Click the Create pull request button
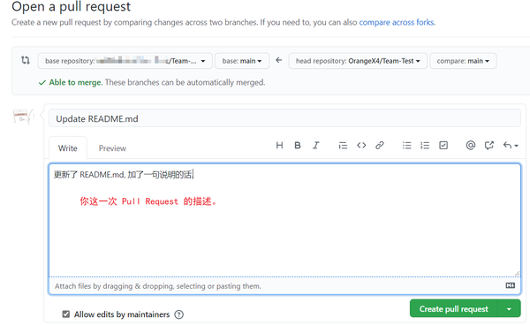The image size is (530, 325). tap(454, 308)
